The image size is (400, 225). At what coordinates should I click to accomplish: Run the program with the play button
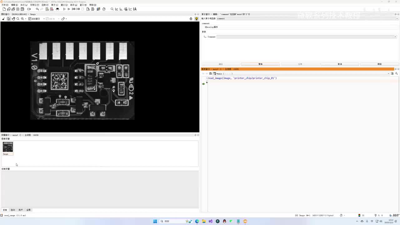(x=64, y=9)
